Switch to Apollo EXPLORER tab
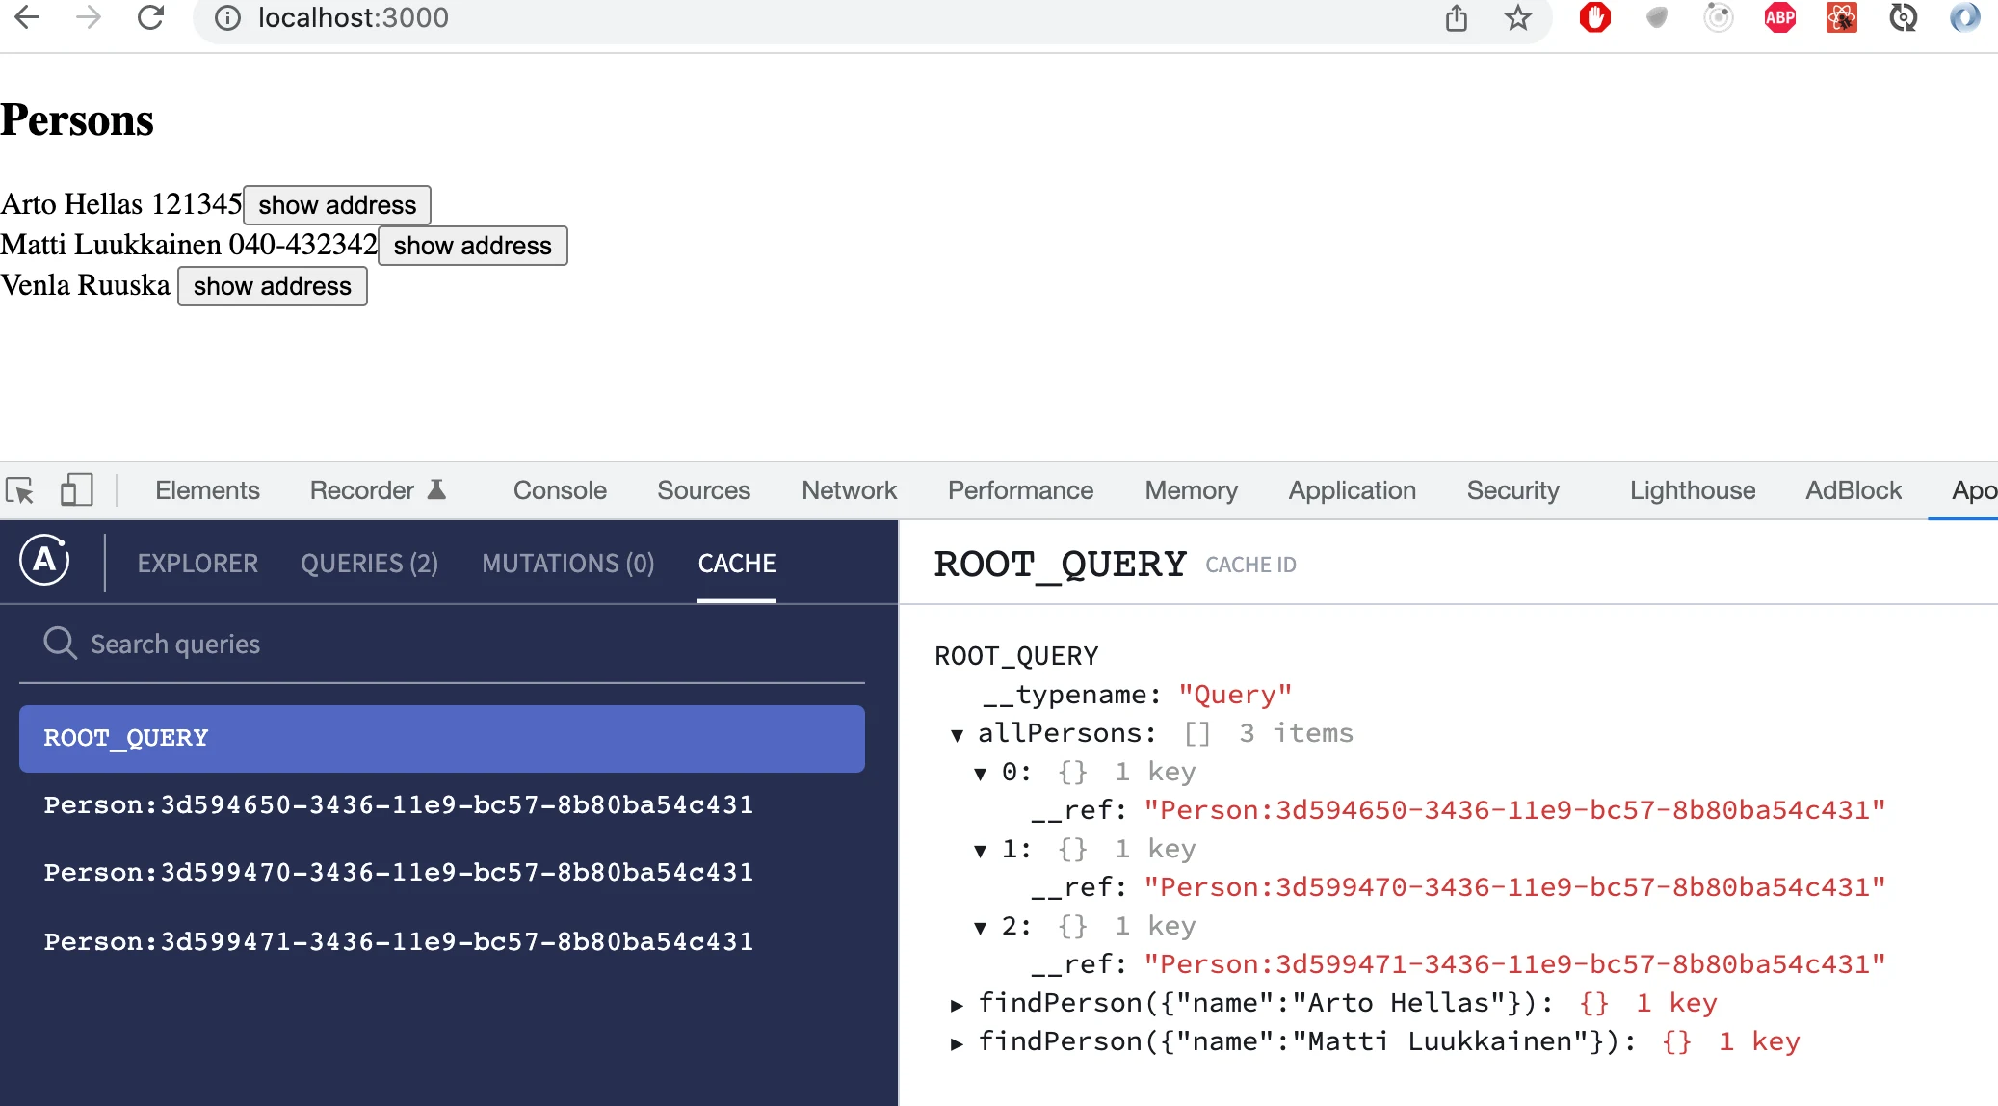 [x=197, y=564]
